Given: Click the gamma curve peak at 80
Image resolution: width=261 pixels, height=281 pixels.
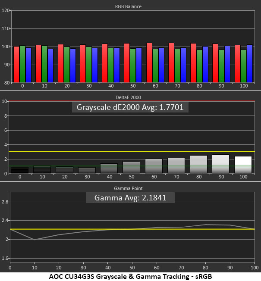Looking at the screenshot, I should tap(206, 225).
